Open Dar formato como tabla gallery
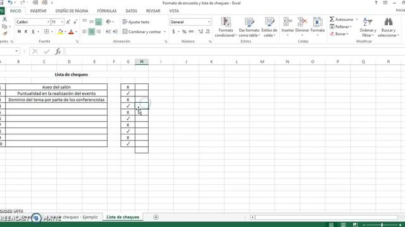405x227 pixels. (x=249, y=27)
